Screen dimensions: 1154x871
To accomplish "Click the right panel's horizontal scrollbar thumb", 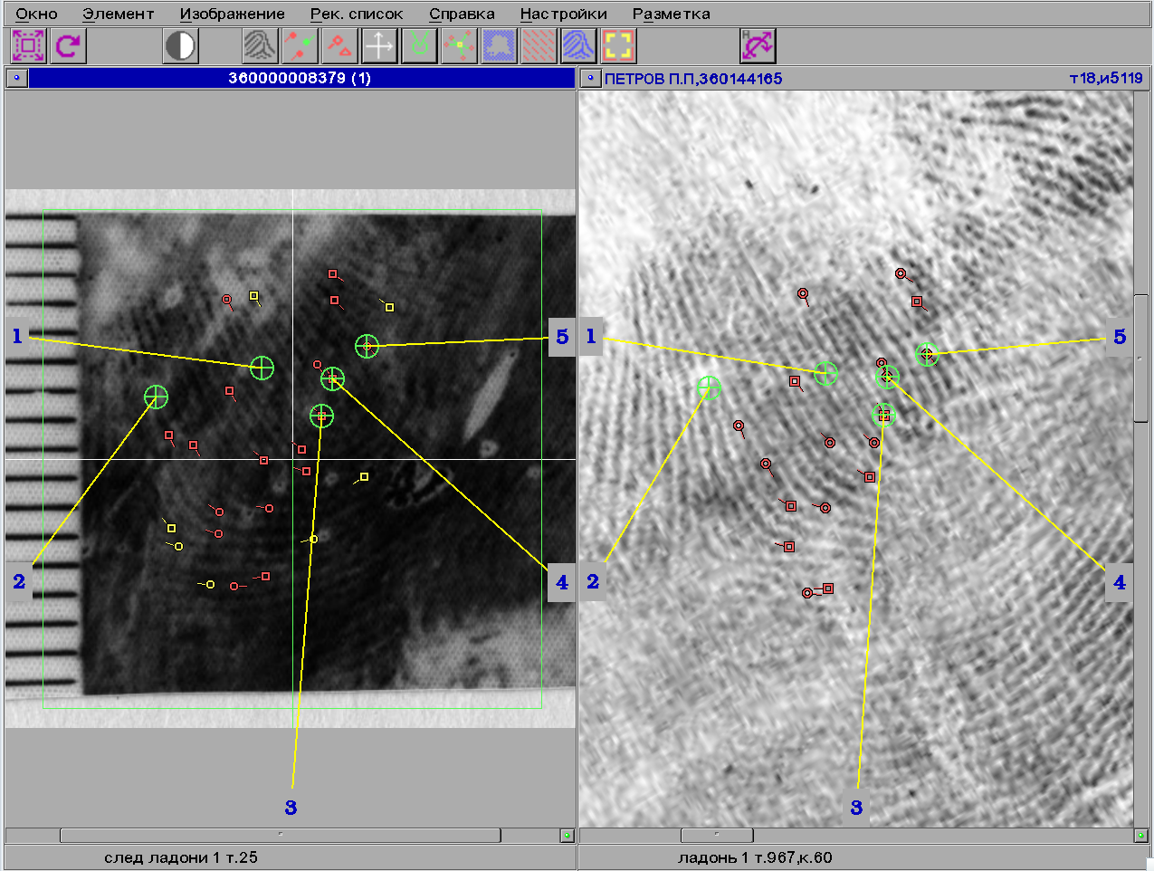I will click(717, 835).
